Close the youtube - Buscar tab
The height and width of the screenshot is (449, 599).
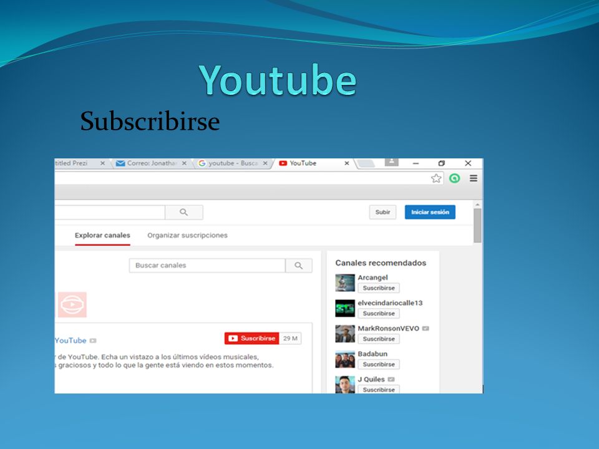coord(265,163)
